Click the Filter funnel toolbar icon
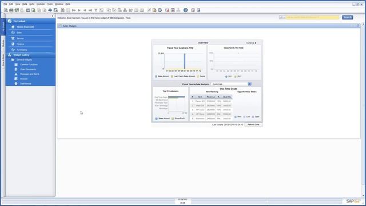 [x=96, y=10]
